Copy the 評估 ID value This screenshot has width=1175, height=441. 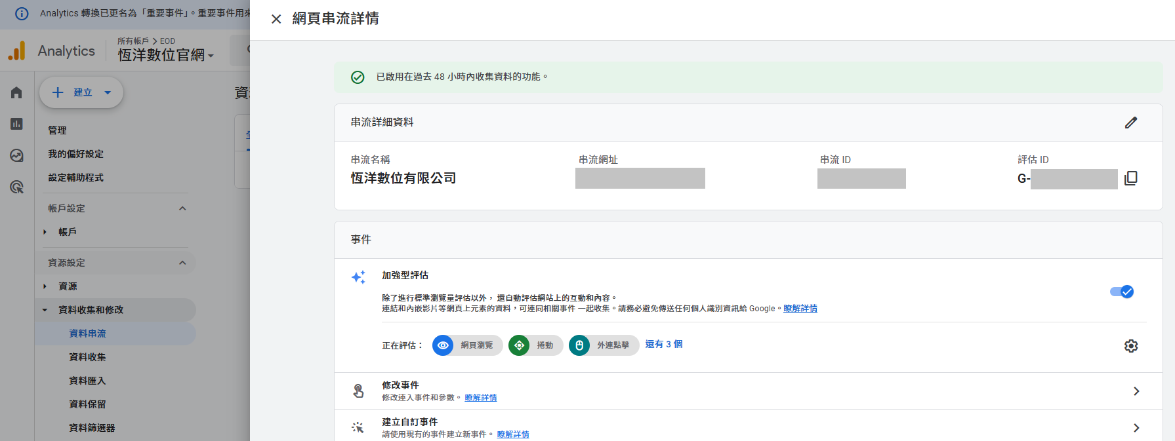tap(1131, 178)
